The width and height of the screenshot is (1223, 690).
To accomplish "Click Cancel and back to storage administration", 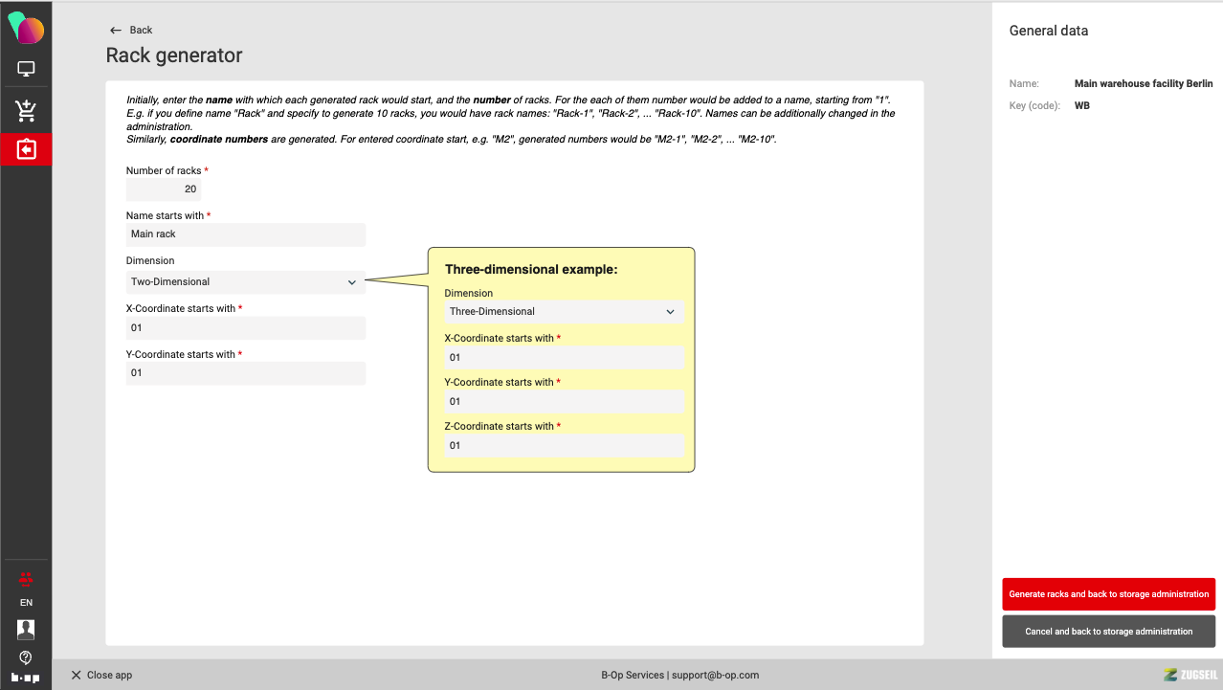I will 1108,632.
